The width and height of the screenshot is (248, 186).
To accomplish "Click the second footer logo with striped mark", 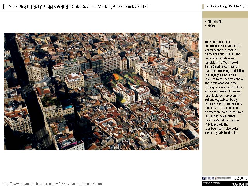I will point(216,179).
